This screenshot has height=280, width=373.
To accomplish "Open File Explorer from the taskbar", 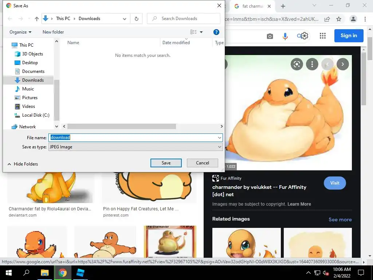I will click(x=44, y=273).
